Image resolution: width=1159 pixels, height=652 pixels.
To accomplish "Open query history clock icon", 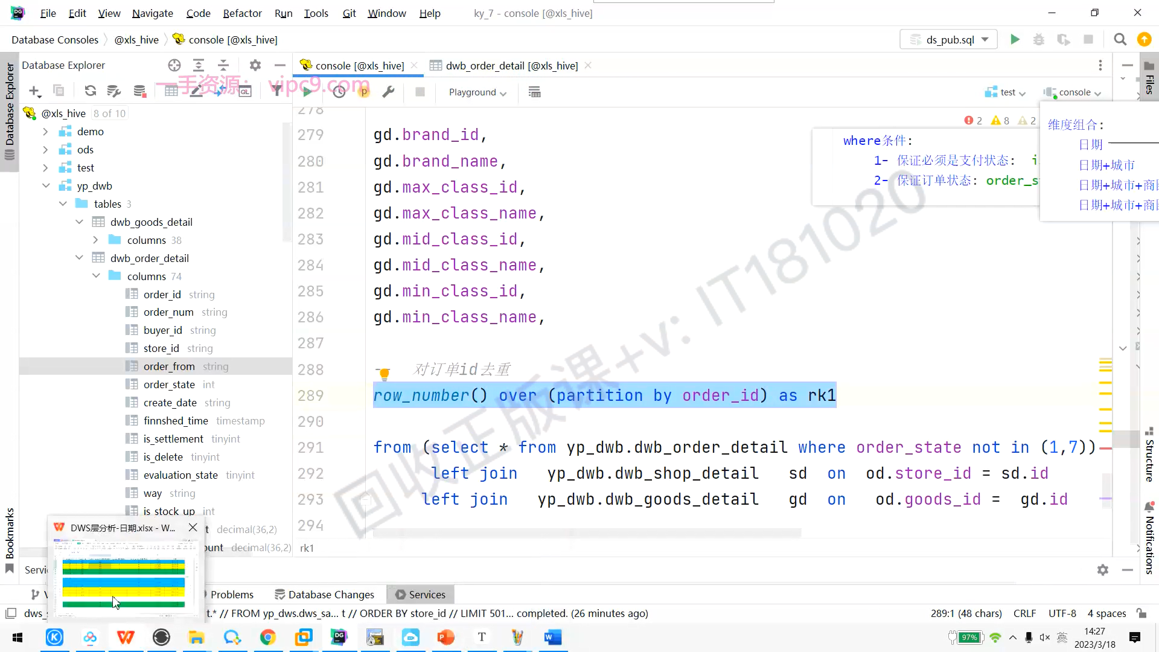I will pos(339,92).
